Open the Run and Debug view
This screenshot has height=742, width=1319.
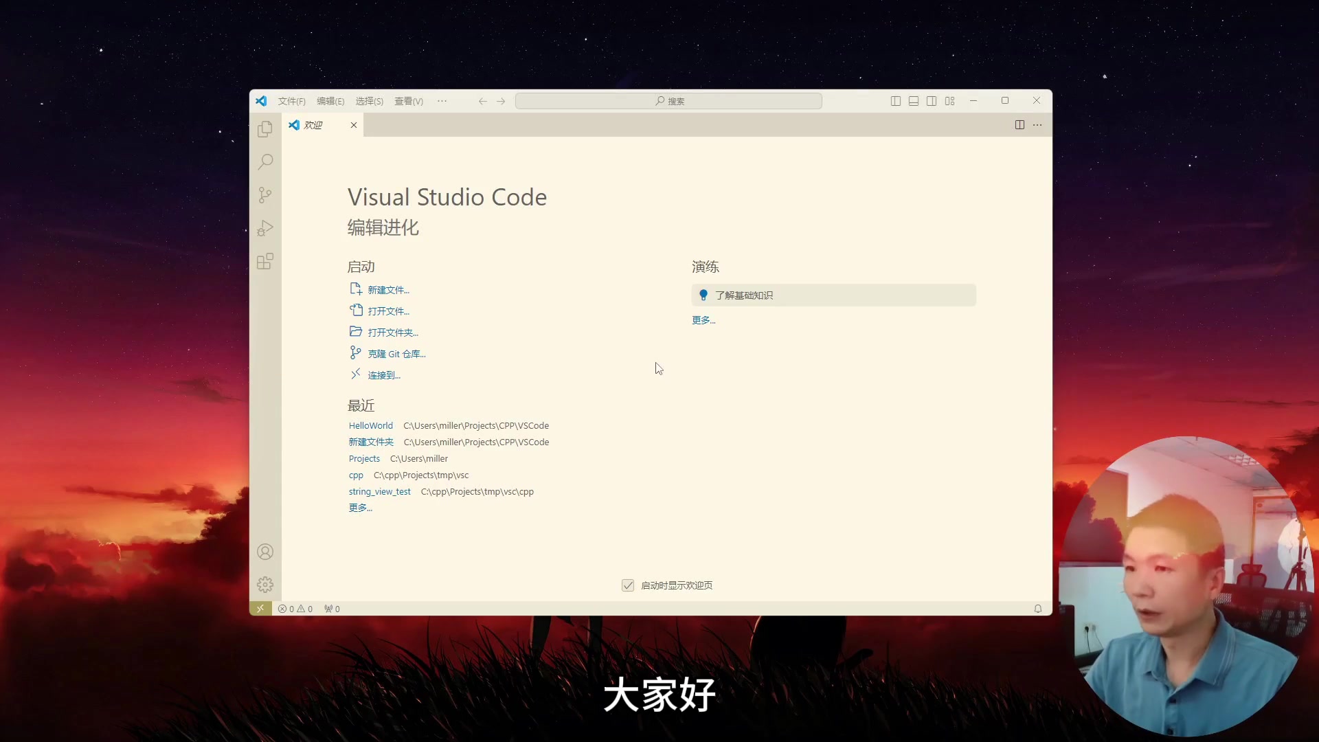(265, 228)
